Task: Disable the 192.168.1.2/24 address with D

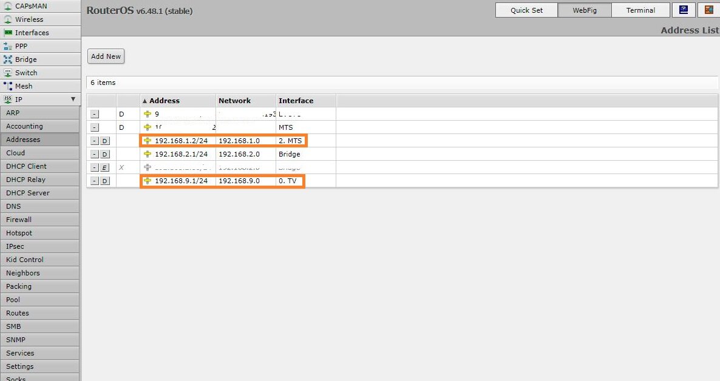Action: tap(104, 141)
